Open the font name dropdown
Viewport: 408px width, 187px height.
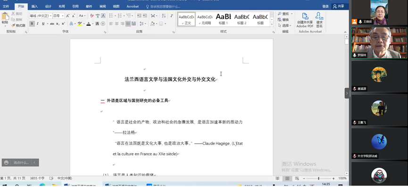(41, 16)
